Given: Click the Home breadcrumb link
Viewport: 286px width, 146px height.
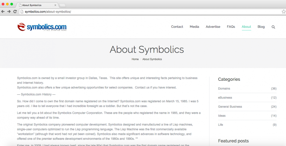Looking at the screenshot, I should point(135,59).
